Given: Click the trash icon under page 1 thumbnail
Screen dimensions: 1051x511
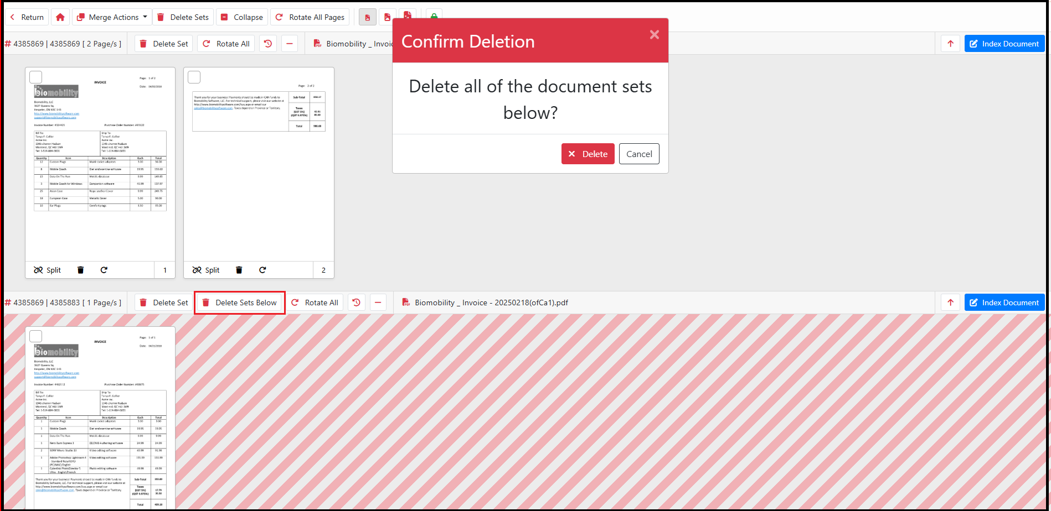Looking at the screenshot, I should click(x=80, y=270).
